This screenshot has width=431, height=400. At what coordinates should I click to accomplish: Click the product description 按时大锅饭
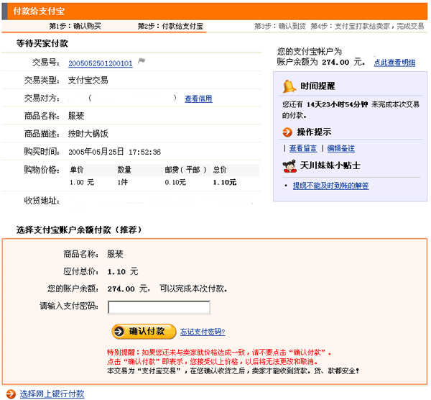pyautogui.click(x=88, y=134)
